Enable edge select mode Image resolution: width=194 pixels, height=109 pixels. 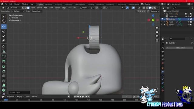25,8
